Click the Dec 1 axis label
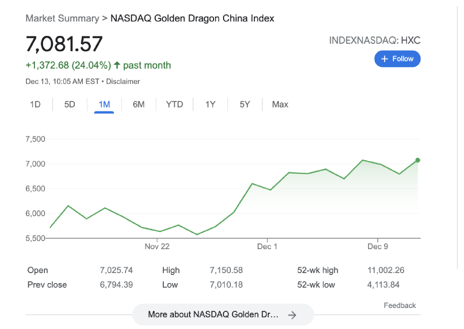The image size is (464, 329). point(267,247)
